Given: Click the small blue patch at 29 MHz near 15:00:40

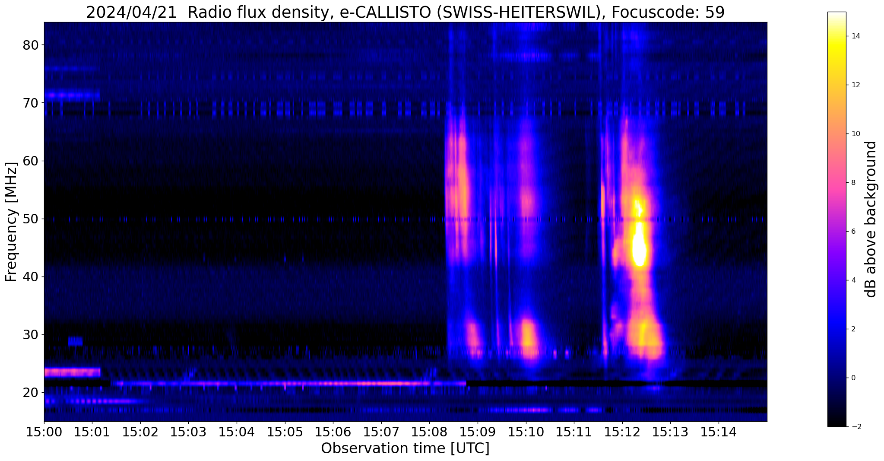Looking at the screenshot, I should tap(75, 341).
